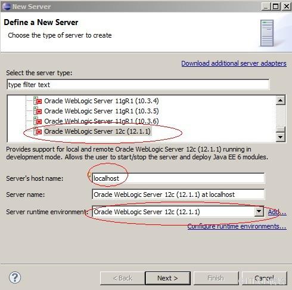Click the Add... runtime link
This screenshot has height=290, width=292.
(x=277, y=212)
